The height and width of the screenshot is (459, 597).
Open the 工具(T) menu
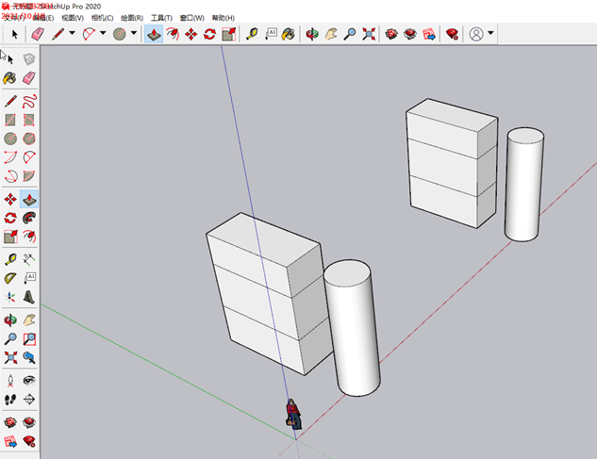tap(162, 17)
